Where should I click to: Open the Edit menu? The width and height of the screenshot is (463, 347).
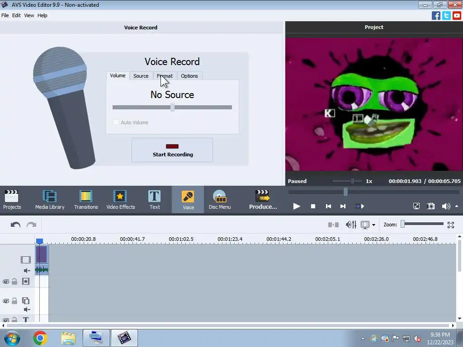[16, 15]
